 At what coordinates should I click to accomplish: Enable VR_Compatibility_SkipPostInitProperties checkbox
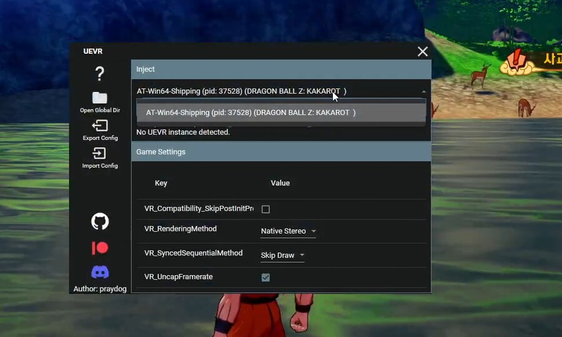pos(265,209)
